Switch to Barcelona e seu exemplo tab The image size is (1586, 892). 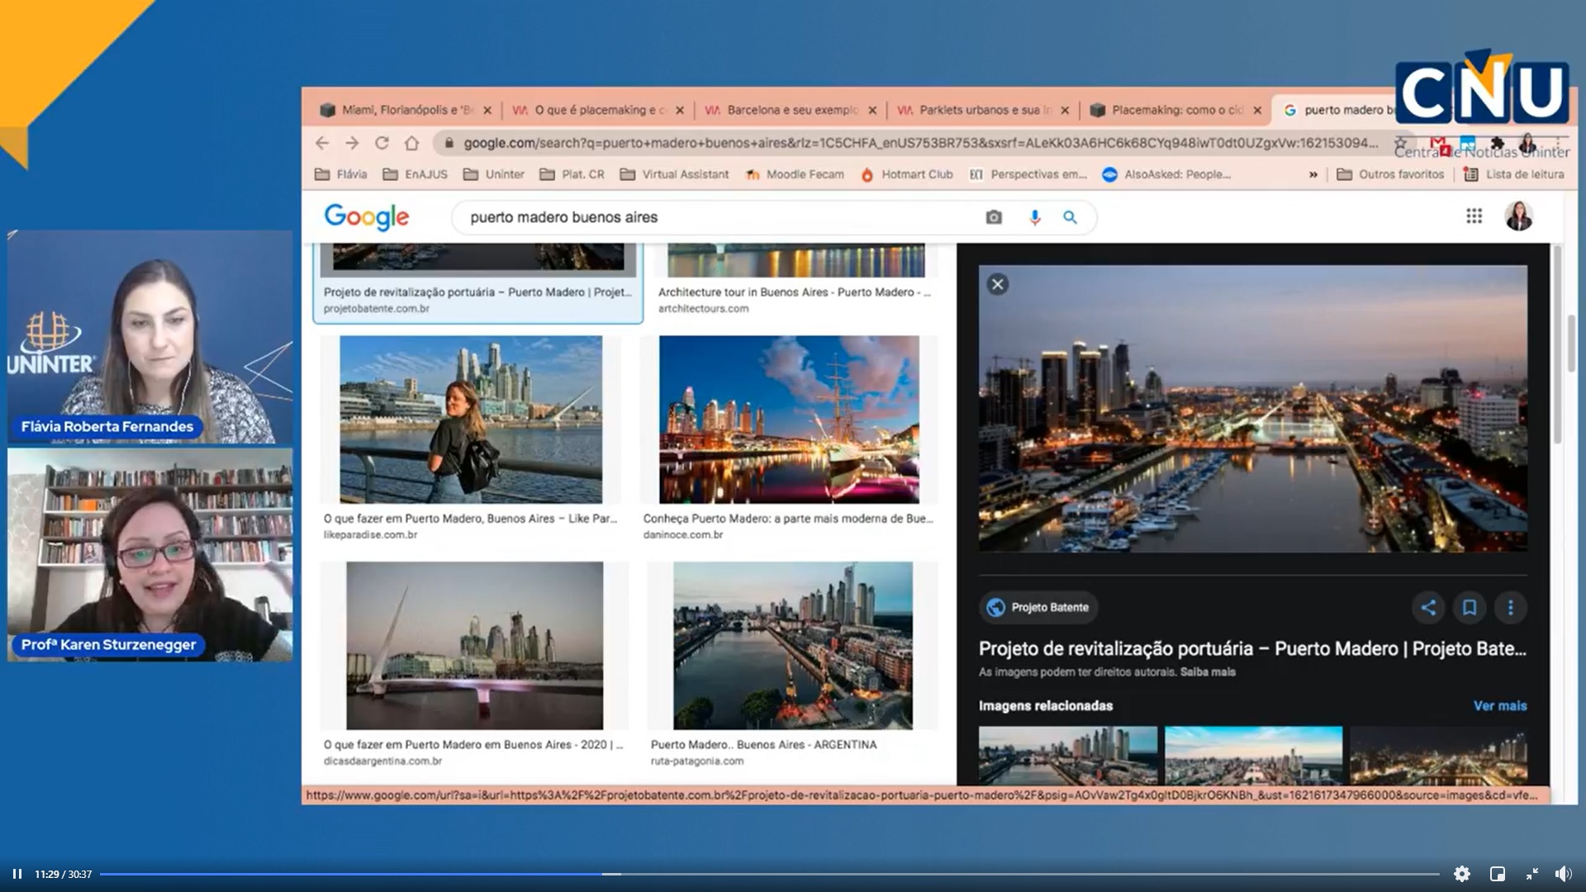tap(791, 110)
